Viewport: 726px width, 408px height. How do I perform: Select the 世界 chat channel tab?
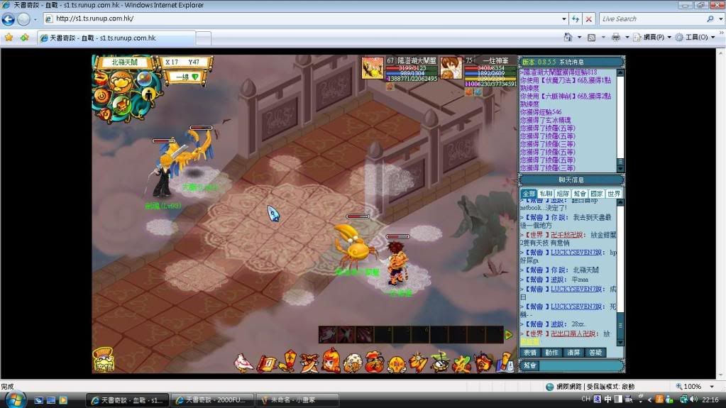click(x=614, y=194)
